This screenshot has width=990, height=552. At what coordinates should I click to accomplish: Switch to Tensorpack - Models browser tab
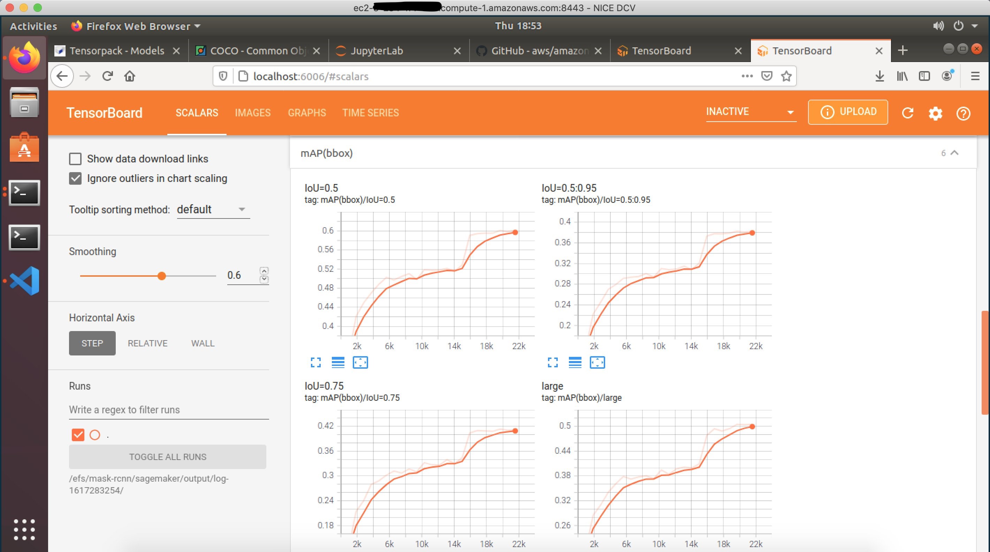[117, 50]
